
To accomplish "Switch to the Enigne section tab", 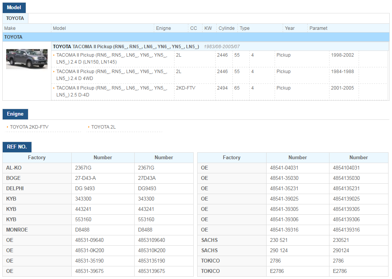I will [15, 114].
